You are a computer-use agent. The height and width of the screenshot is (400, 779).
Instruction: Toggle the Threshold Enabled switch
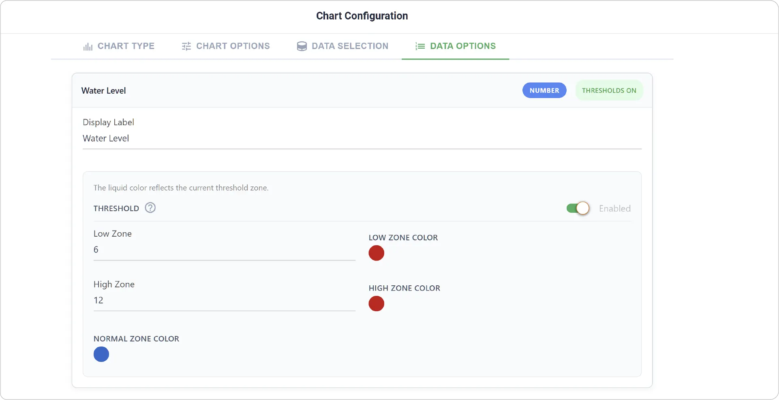tap(578, 208)
